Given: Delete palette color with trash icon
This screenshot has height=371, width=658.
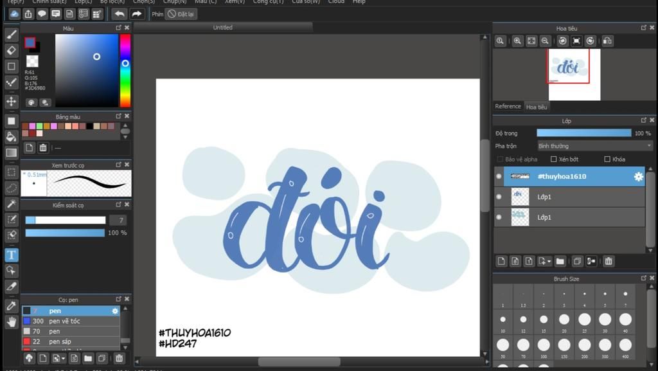Looking at the screenshot, I should (43, 148).
